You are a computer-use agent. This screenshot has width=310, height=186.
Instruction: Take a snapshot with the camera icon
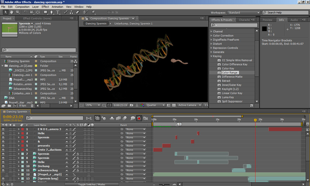[x=132, y=105]
